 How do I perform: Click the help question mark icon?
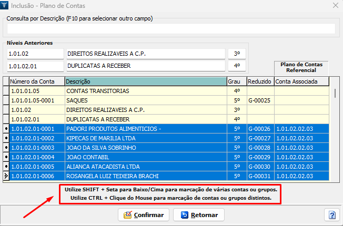(332, 215)
